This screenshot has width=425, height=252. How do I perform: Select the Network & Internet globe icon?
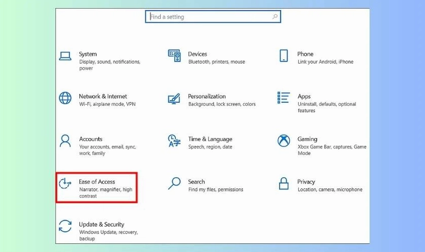click(65, 98)
